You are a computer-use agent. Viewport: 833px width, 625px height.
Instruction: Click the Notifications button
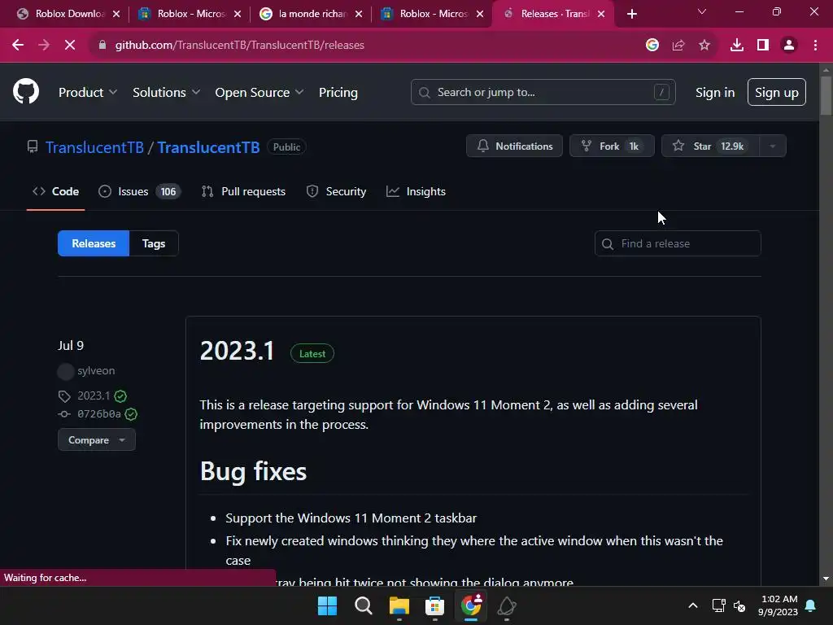514,146
